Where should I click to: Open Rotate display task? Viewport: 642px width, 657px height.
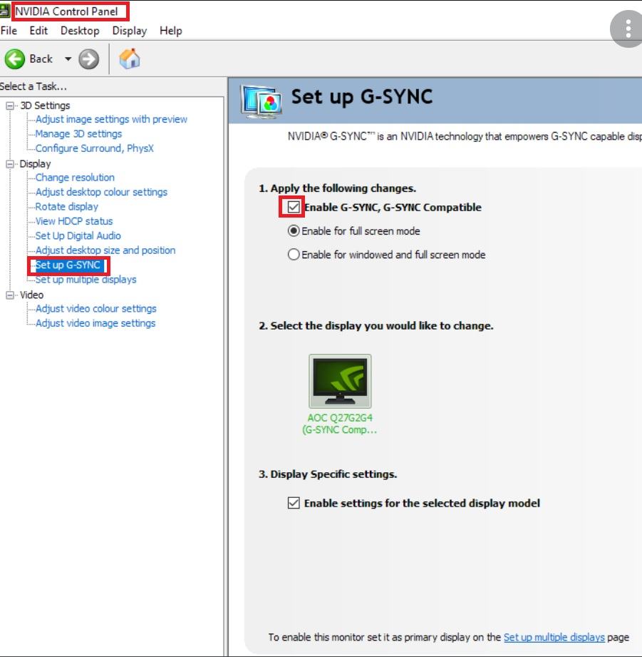pyautogui.click(x=66, y=207)
